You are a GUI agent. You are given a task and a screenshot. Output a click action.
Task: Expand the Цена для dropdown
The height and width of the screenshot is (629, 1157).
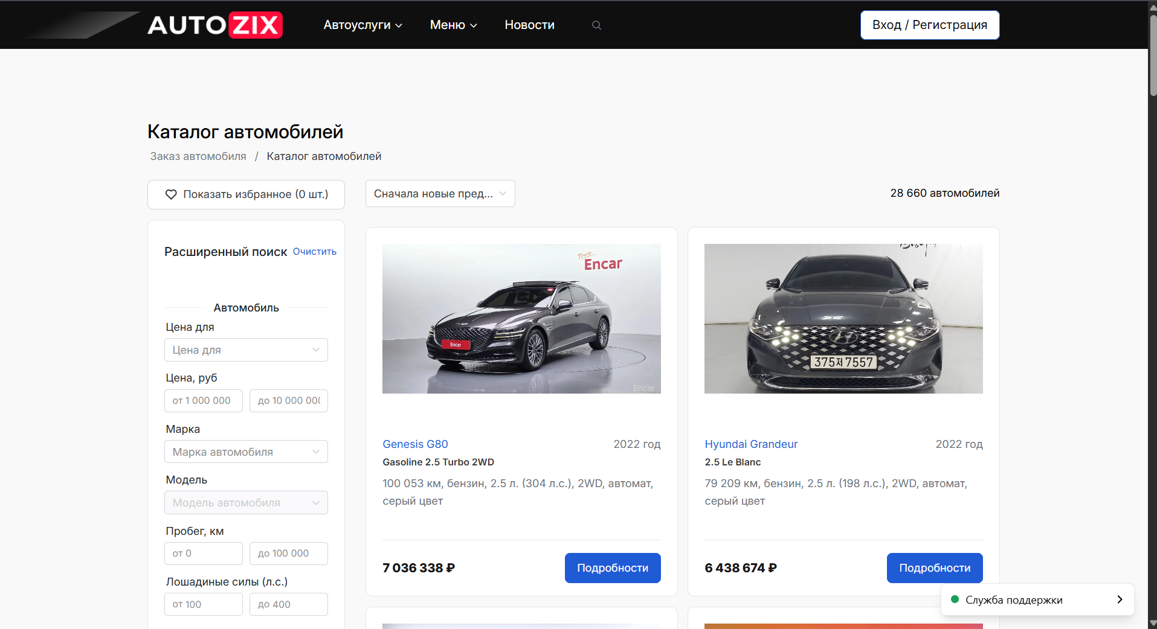(x=246, y=350)
